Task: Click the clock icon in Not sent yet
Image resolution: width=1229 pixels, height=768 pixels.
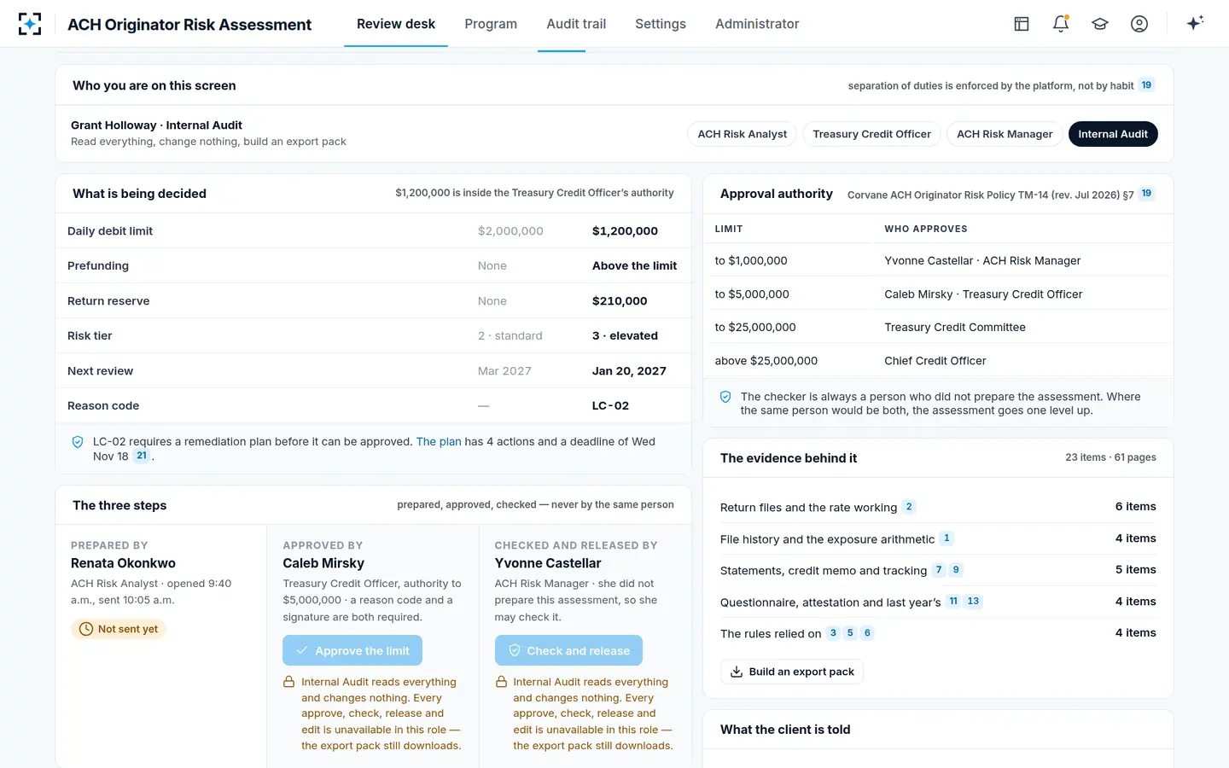Action: (86, 629)
